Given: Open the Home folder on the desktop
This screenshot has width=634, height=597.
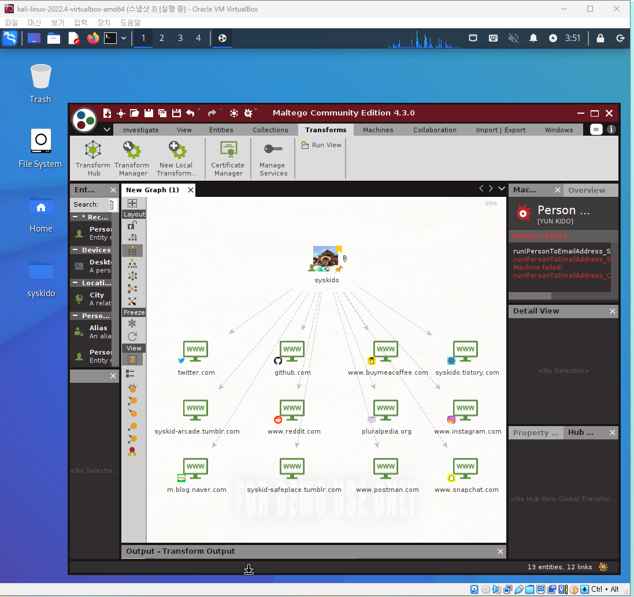Looking at the screenshot, I should point(41,214).
